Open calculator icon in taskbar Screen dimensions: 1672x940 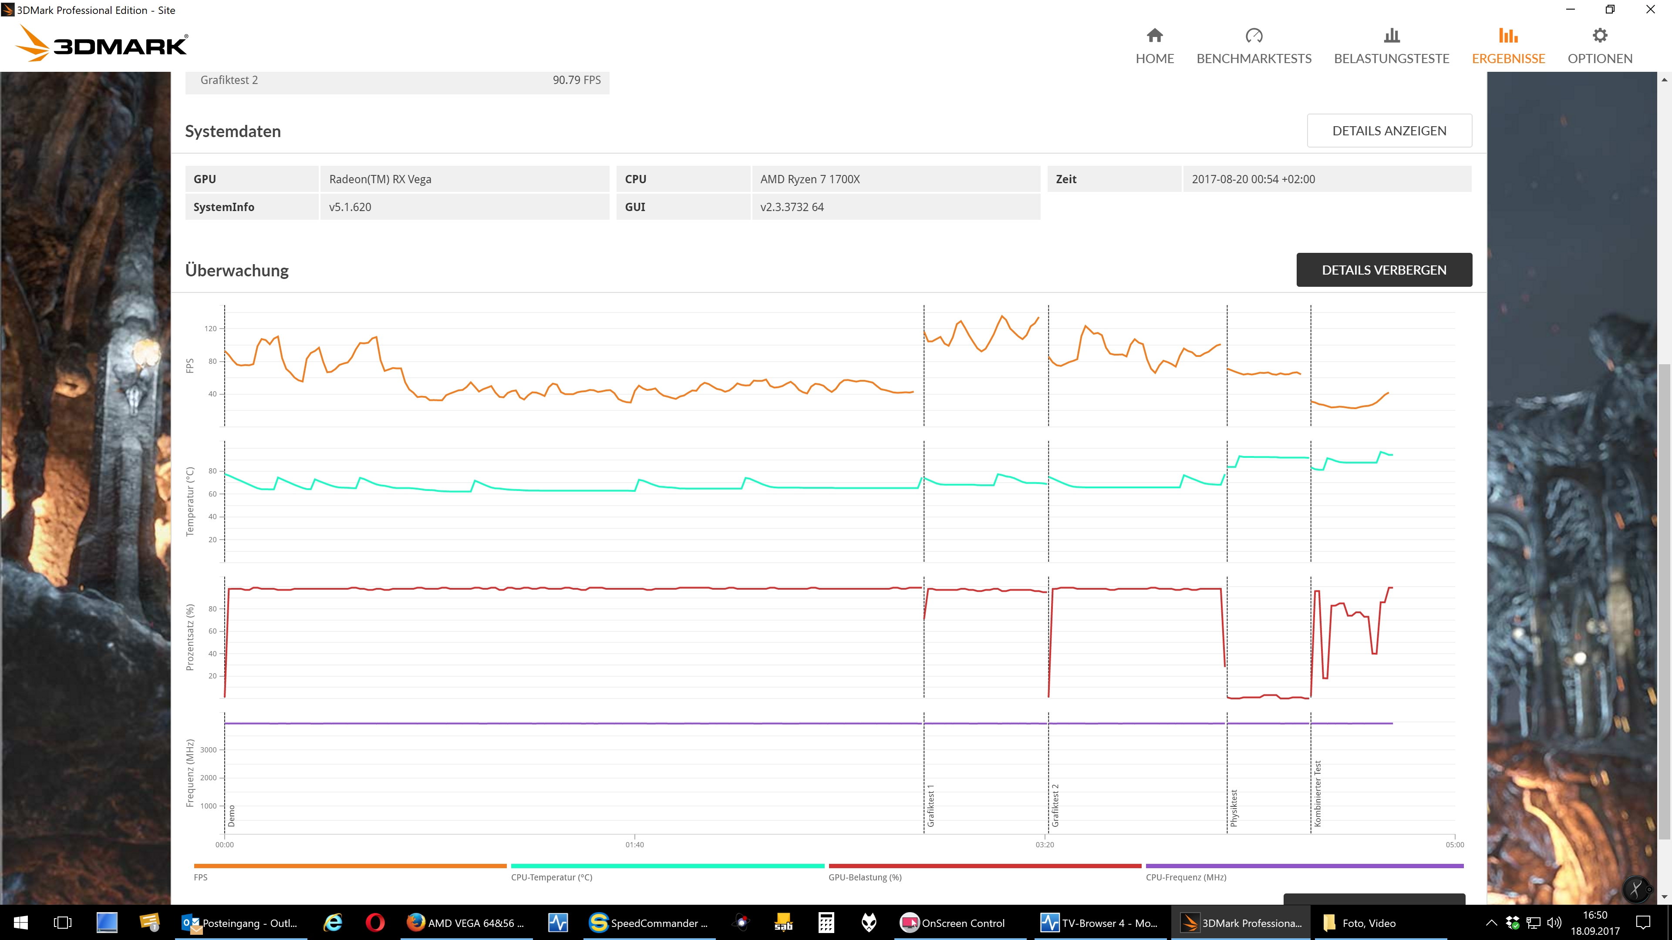click(826, 923)
